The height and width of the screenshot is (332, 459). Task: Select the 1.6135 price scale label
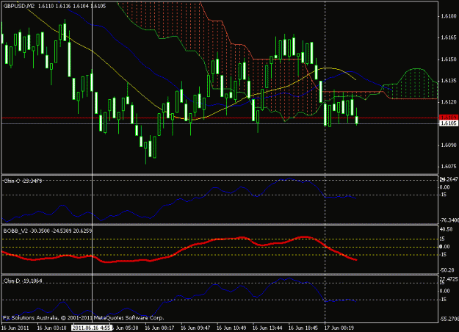click(449, 81)
